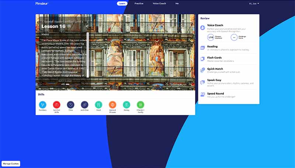Open the General Phrases globe icon
Image resolution: width=295 pixels, height=168 pixels.
112,105
